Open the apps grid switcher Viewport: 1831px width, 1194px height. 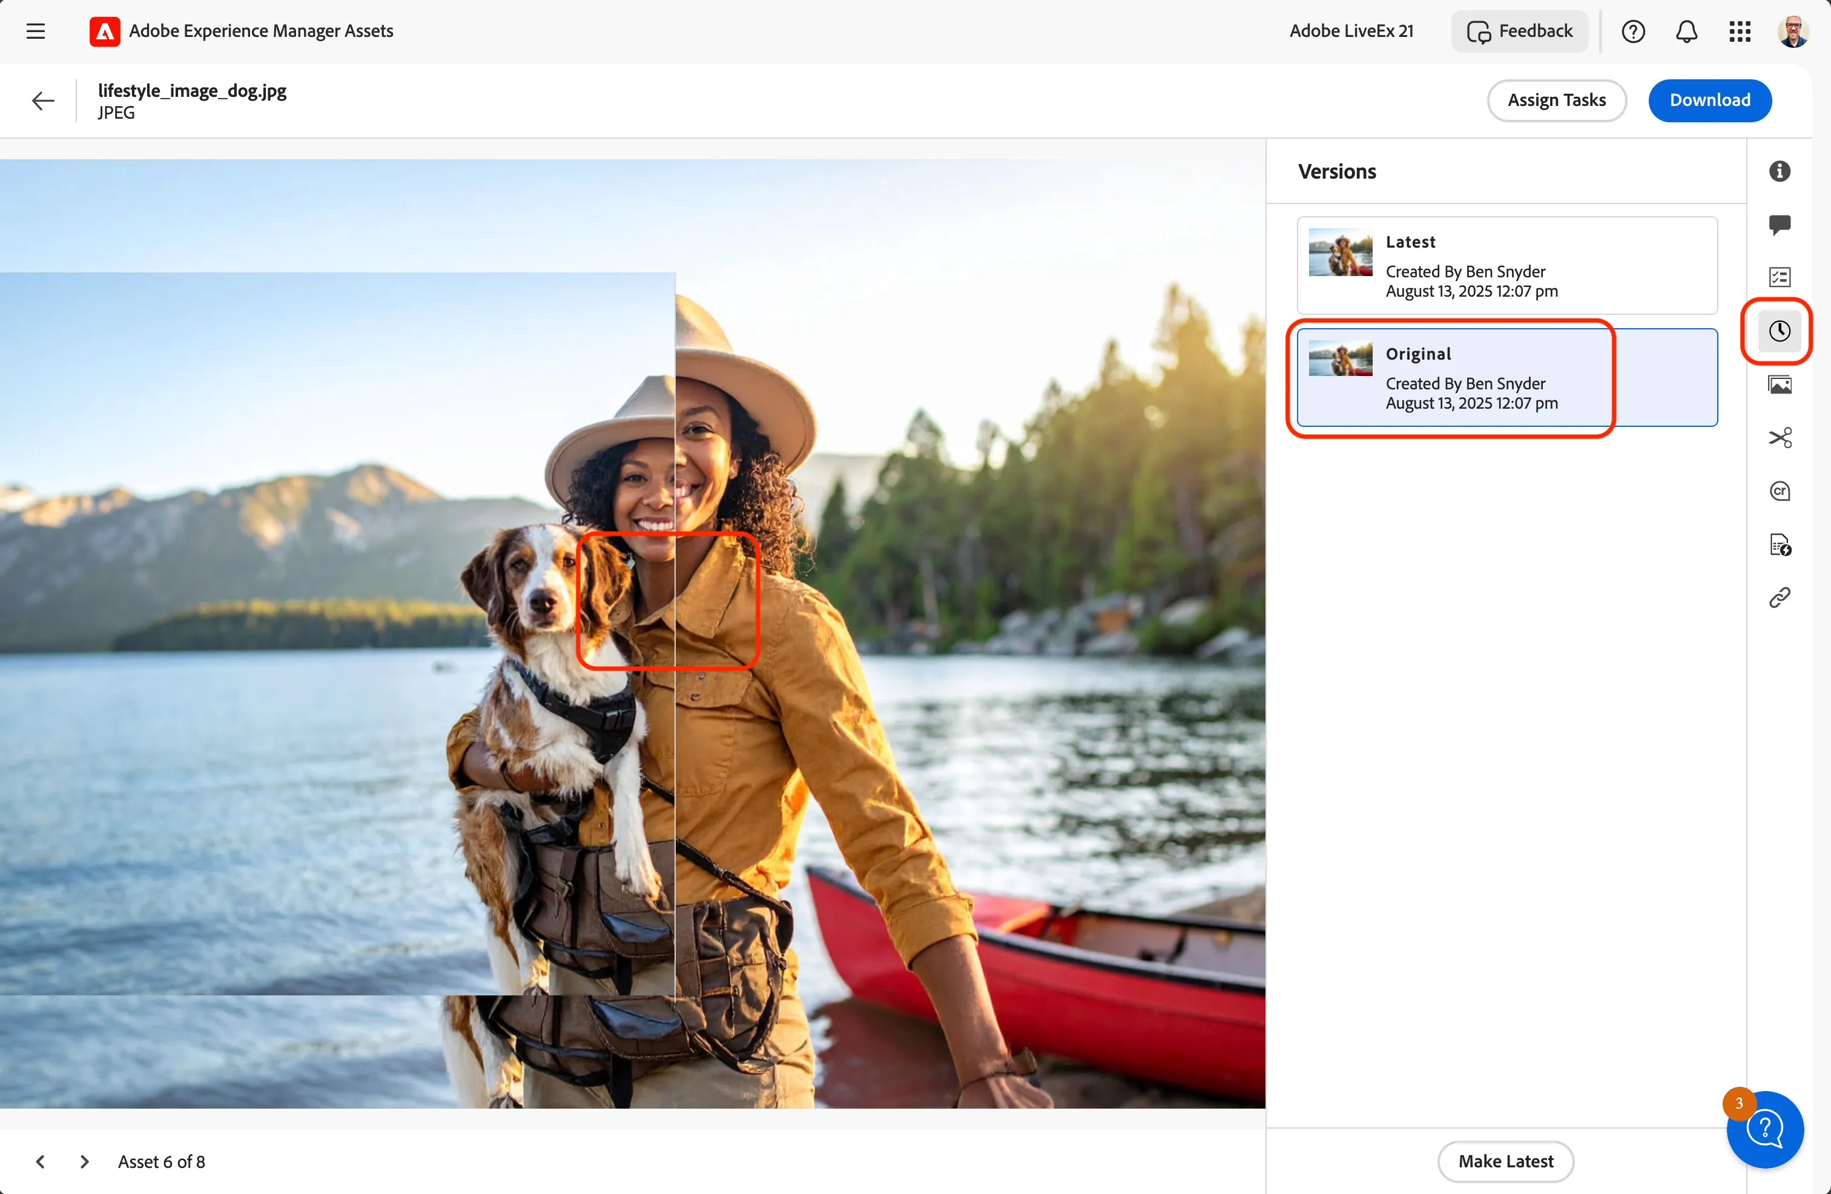[1740, 31]
